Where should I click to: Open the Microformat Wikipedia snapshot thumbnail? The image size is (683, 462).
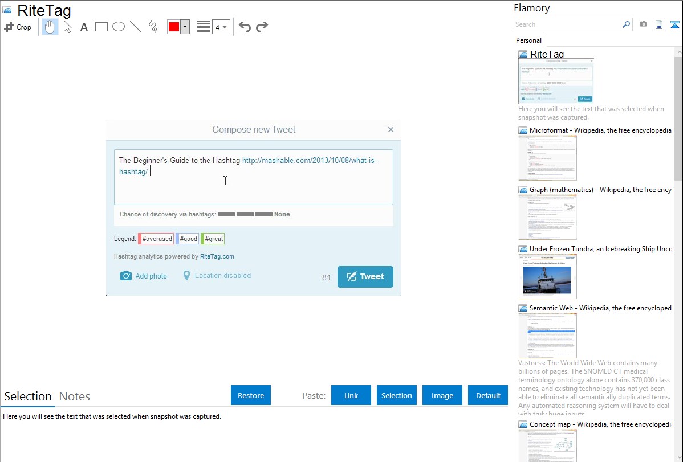coord(547,158)
